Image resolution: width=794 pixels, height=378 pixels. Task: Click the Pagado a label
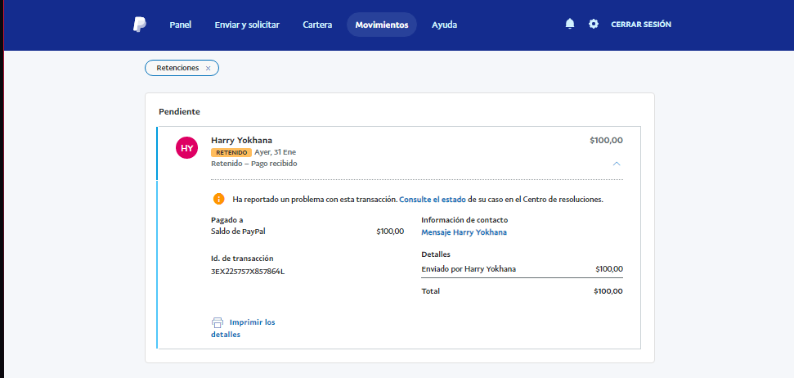pos(227,220)
